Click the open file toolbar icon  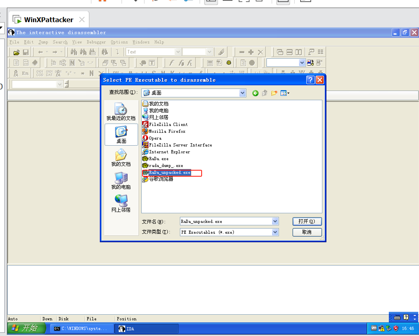[x=16, y=52]
